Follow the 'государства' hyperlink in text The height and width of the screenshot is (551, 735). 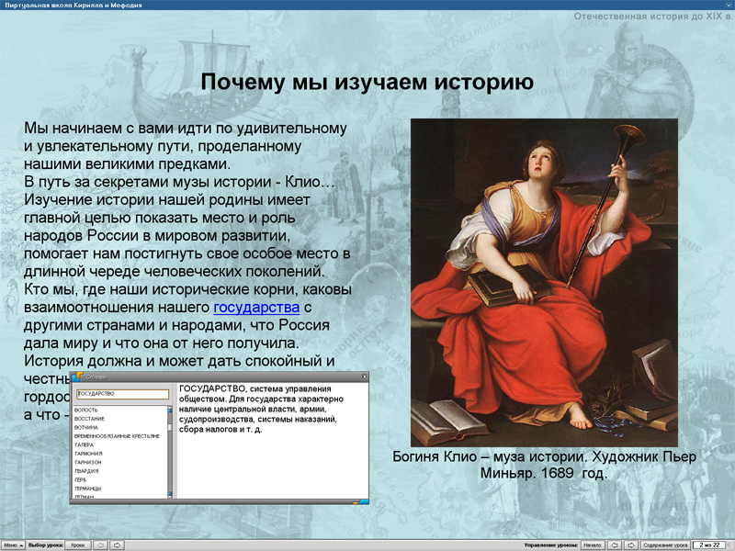coord(256,307)
